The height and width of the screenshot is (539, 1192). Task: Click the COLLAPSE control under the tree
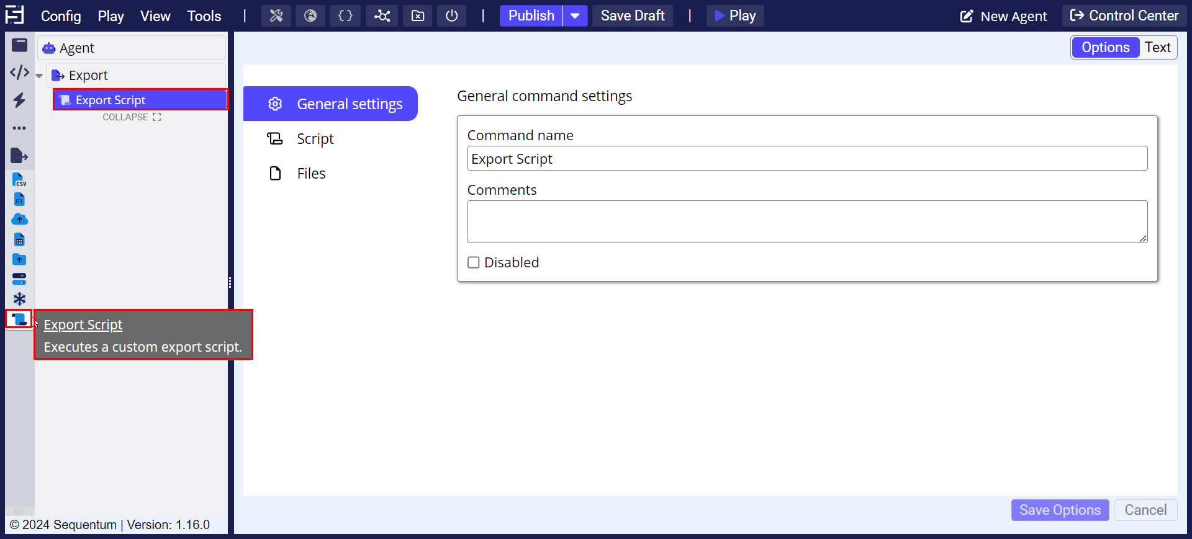click(132, 117)
